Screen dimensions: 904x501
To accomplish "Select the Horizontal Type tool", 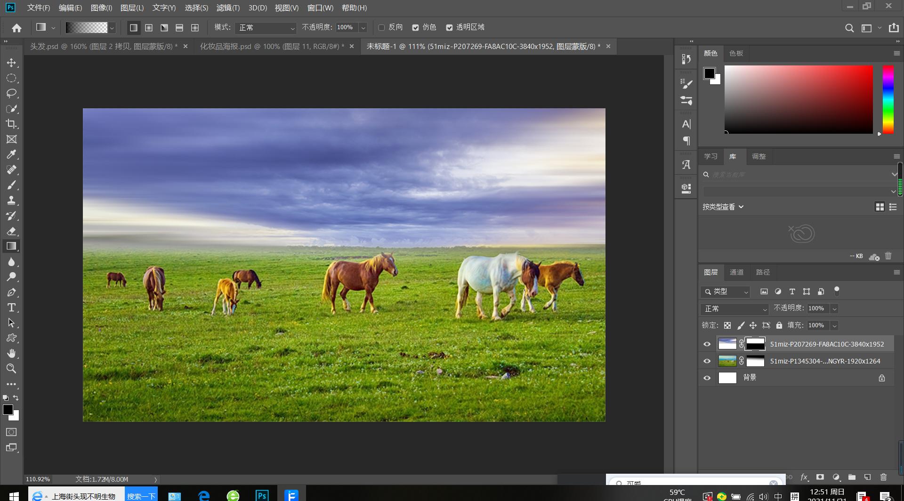I will point(11,308).
